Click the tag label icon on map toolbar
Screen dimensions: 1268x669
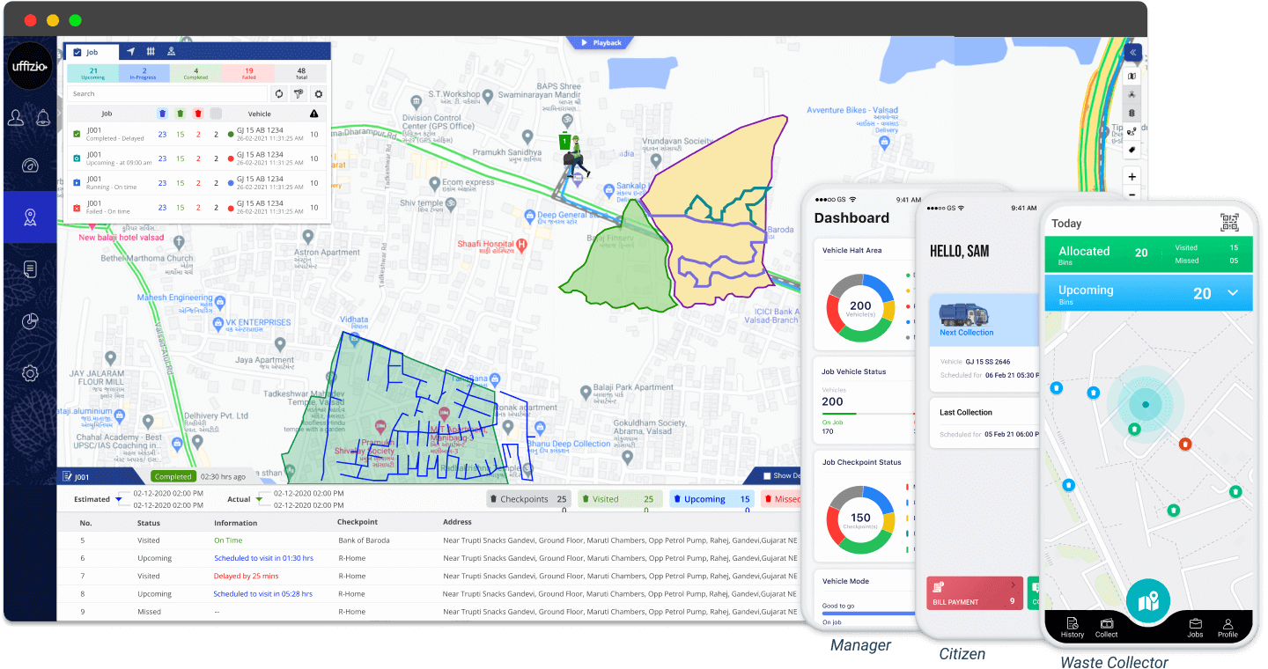click(1132, 151)
